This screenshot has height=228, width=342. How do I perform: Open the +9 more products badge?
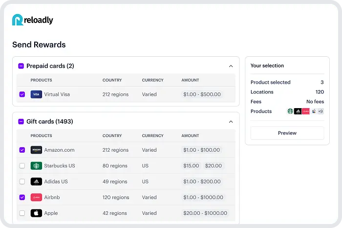(320, 112)
